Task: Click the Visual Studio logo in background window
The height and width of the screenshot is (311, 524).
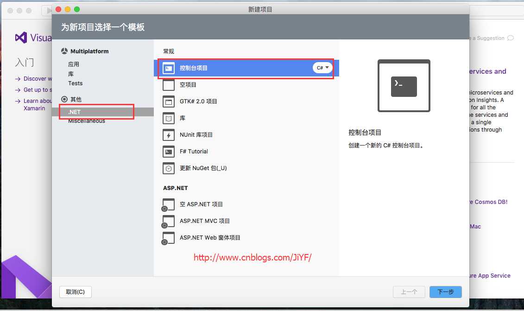Action: pos(21,38)
